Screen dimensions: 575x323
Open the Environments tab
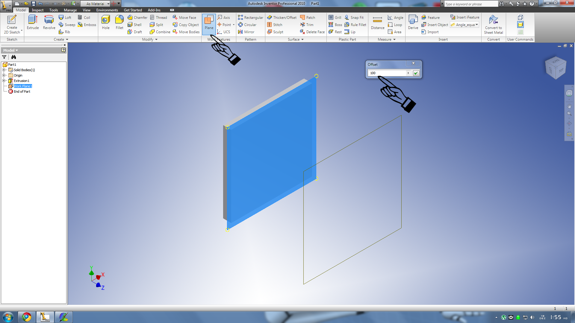[107, 10]
